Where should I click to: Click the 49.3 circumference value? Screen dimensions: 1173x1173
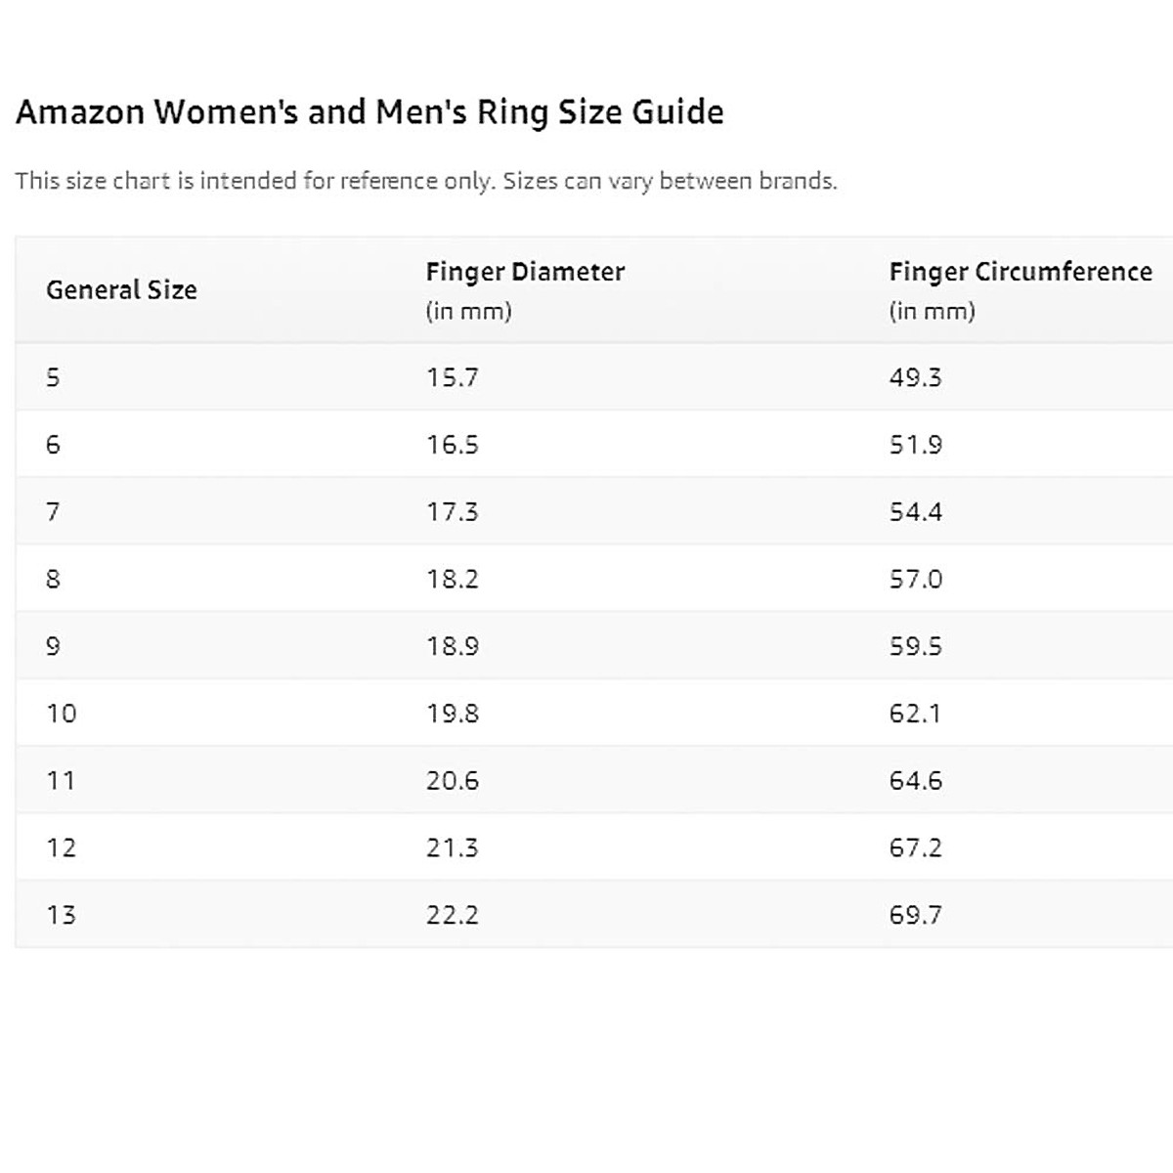pos(915,377)
